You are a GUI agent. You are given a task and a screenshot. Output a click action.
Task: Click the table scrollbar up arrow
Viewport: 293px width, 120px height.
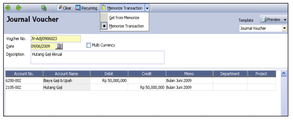click(x=284, y=73)
